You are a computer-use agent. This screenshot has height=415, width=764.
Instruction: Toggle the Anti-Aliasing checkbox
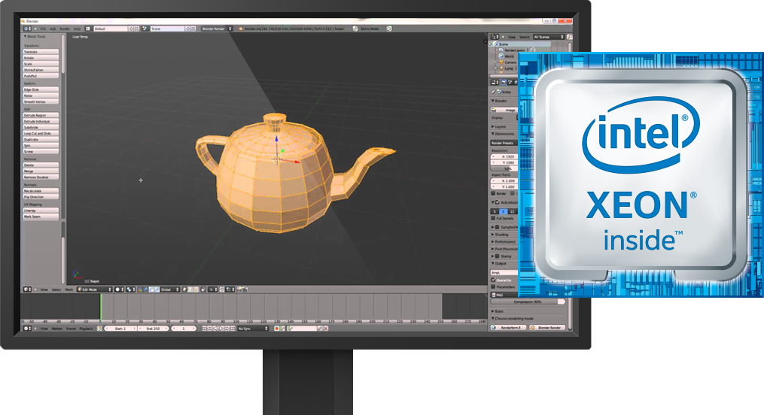pos(497,202)
